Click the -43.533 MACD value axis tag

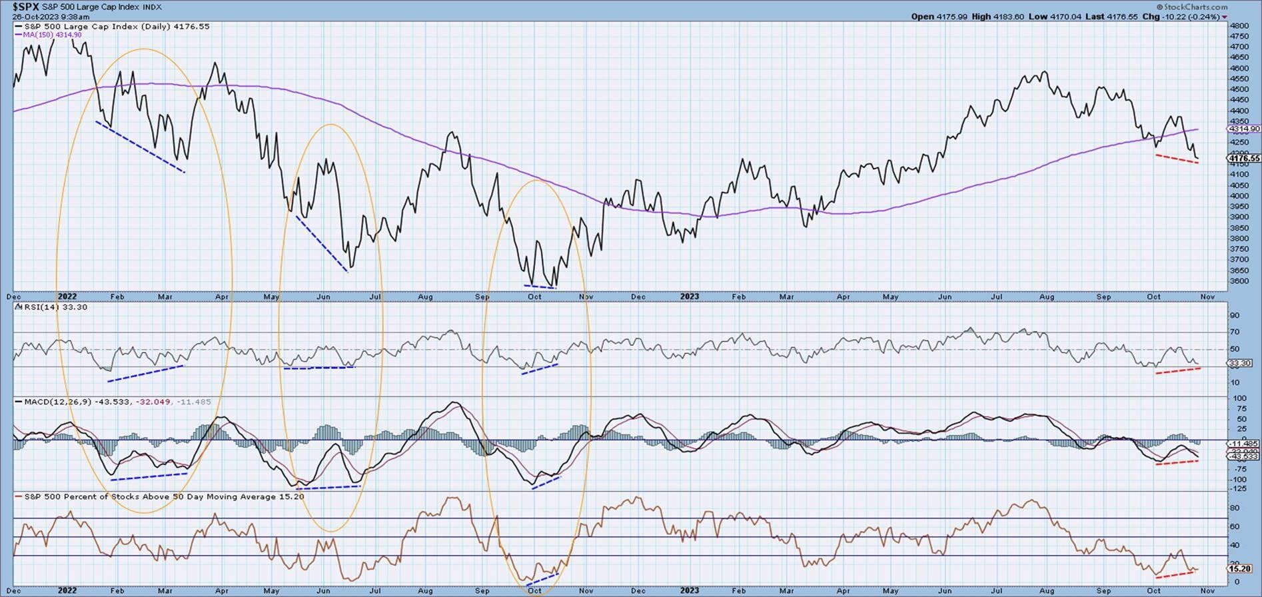point(1241,456)
